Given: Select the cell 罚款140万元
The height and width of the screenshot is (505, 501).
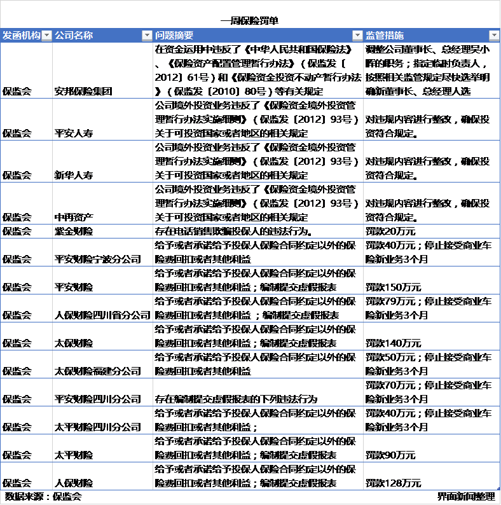Looking at the screenshot, I should (432, 336).
